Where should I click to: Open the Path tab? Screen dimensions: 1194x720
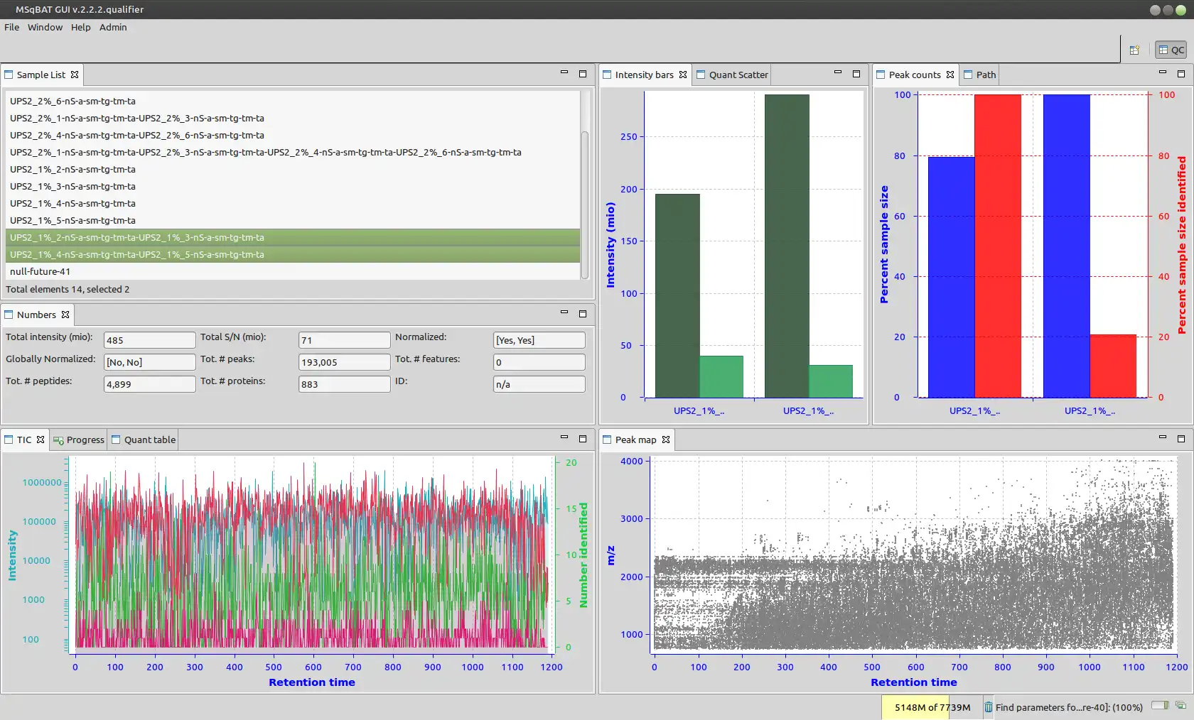click(985, 75)
